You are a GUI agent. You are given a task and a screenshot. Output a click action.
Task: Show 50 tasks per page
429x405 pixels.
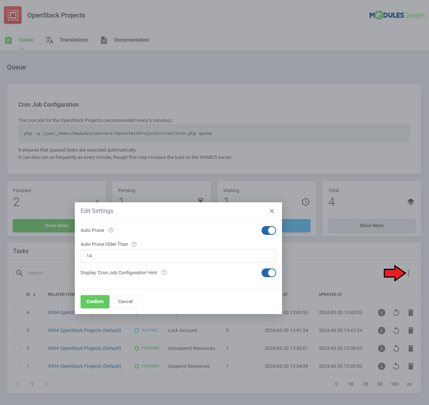pyautogui.click(x=380, y=384)
